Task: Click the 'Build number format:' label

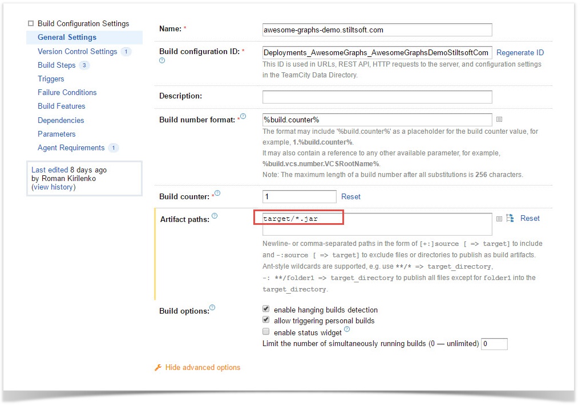Action: (197, 120)
